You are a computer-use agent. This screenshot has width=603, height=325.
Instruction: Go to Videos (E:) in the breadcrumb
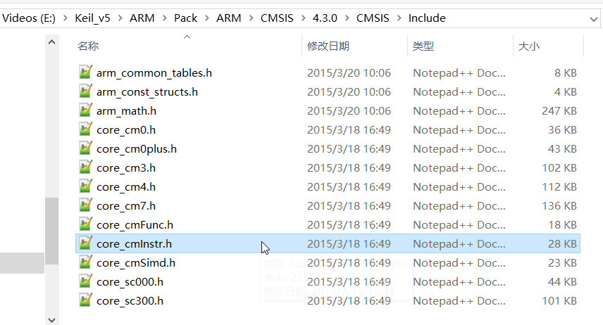click(29, 18)
